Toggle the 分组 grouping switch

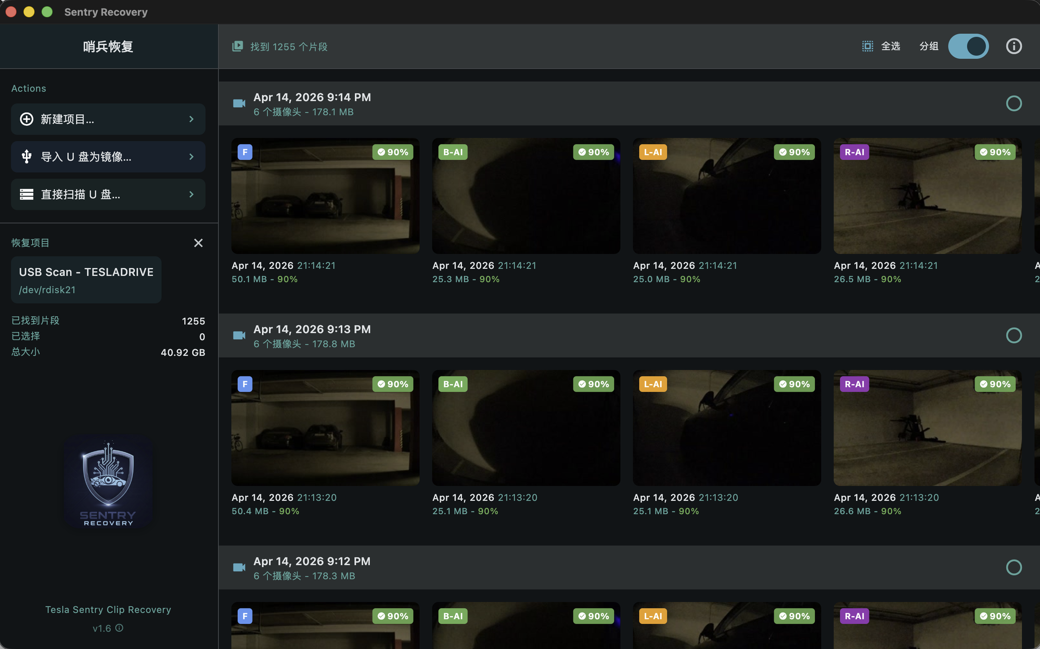(968, 46)
